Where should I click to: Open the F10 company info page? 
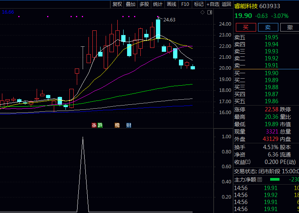click(185, 4)
